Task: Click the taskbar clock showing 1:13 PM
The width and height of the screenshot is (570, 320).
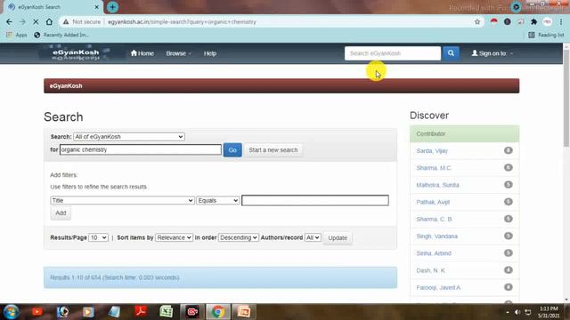Action: pyautogui.click(x=549, y=312)
